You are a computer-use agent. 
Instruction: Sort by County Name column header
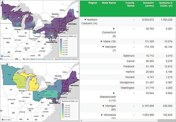pyautogui.click(x=130, y=4)
